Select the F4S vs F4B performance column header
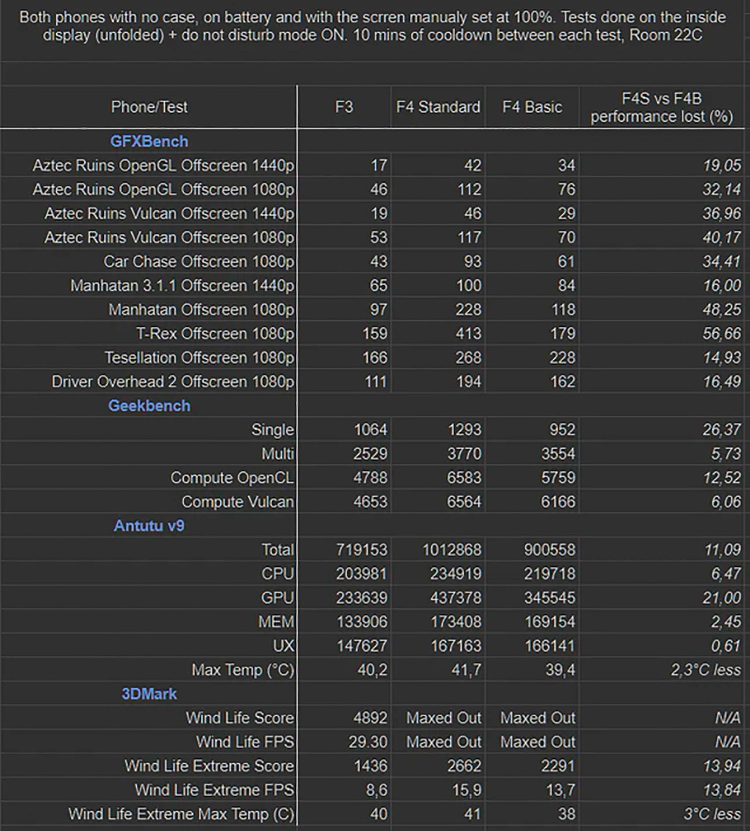This screenshot has width=750, height=831. 660,106
